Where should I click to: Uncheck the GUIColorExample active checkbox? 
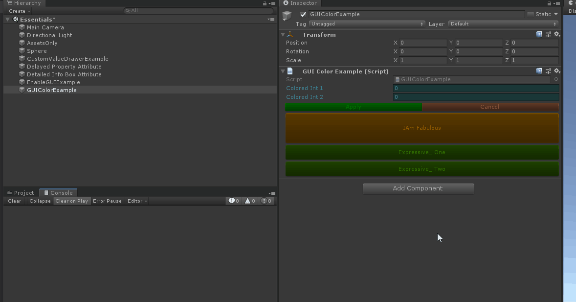(303, 14)
